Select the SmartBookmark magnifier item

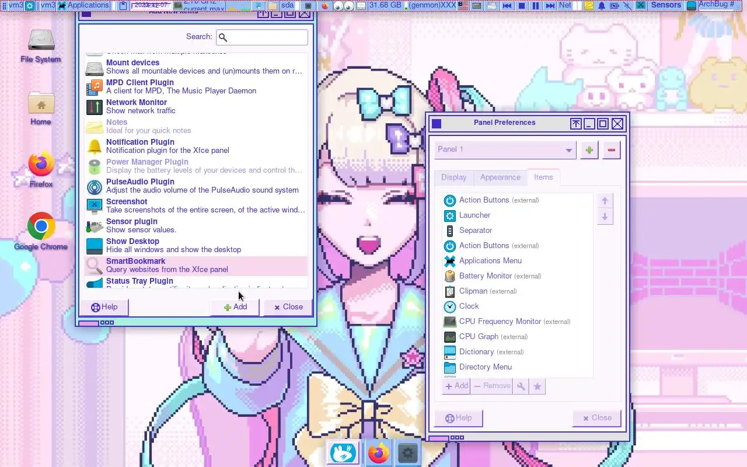click(196, 265)
